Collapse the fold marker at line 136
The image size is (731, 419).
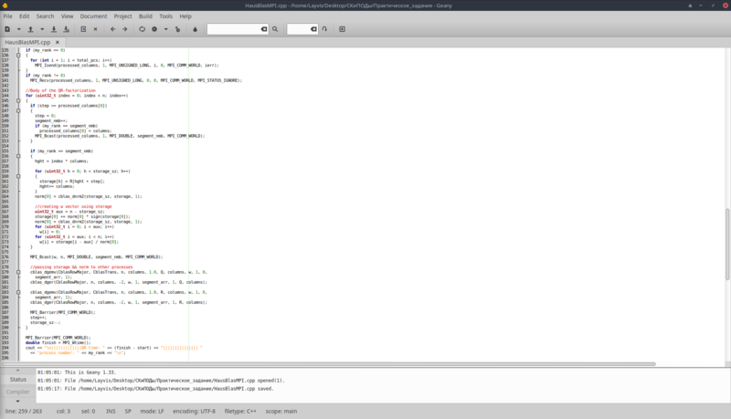tap(18, 55)
